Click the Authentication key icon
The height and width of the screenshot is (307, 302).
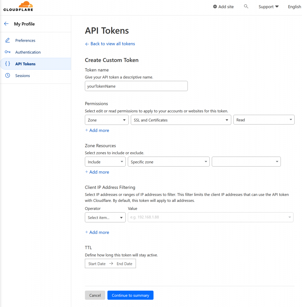pyautogui.click(x=8, y=52)
